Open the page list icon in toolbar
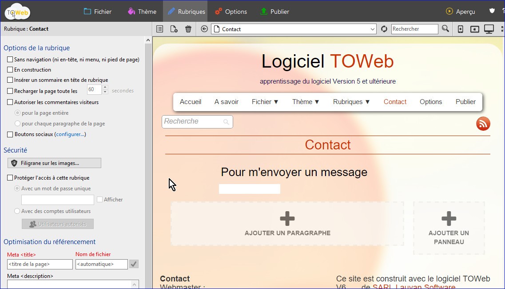Viewport: 505px width, 289px height. click(160, 29)
